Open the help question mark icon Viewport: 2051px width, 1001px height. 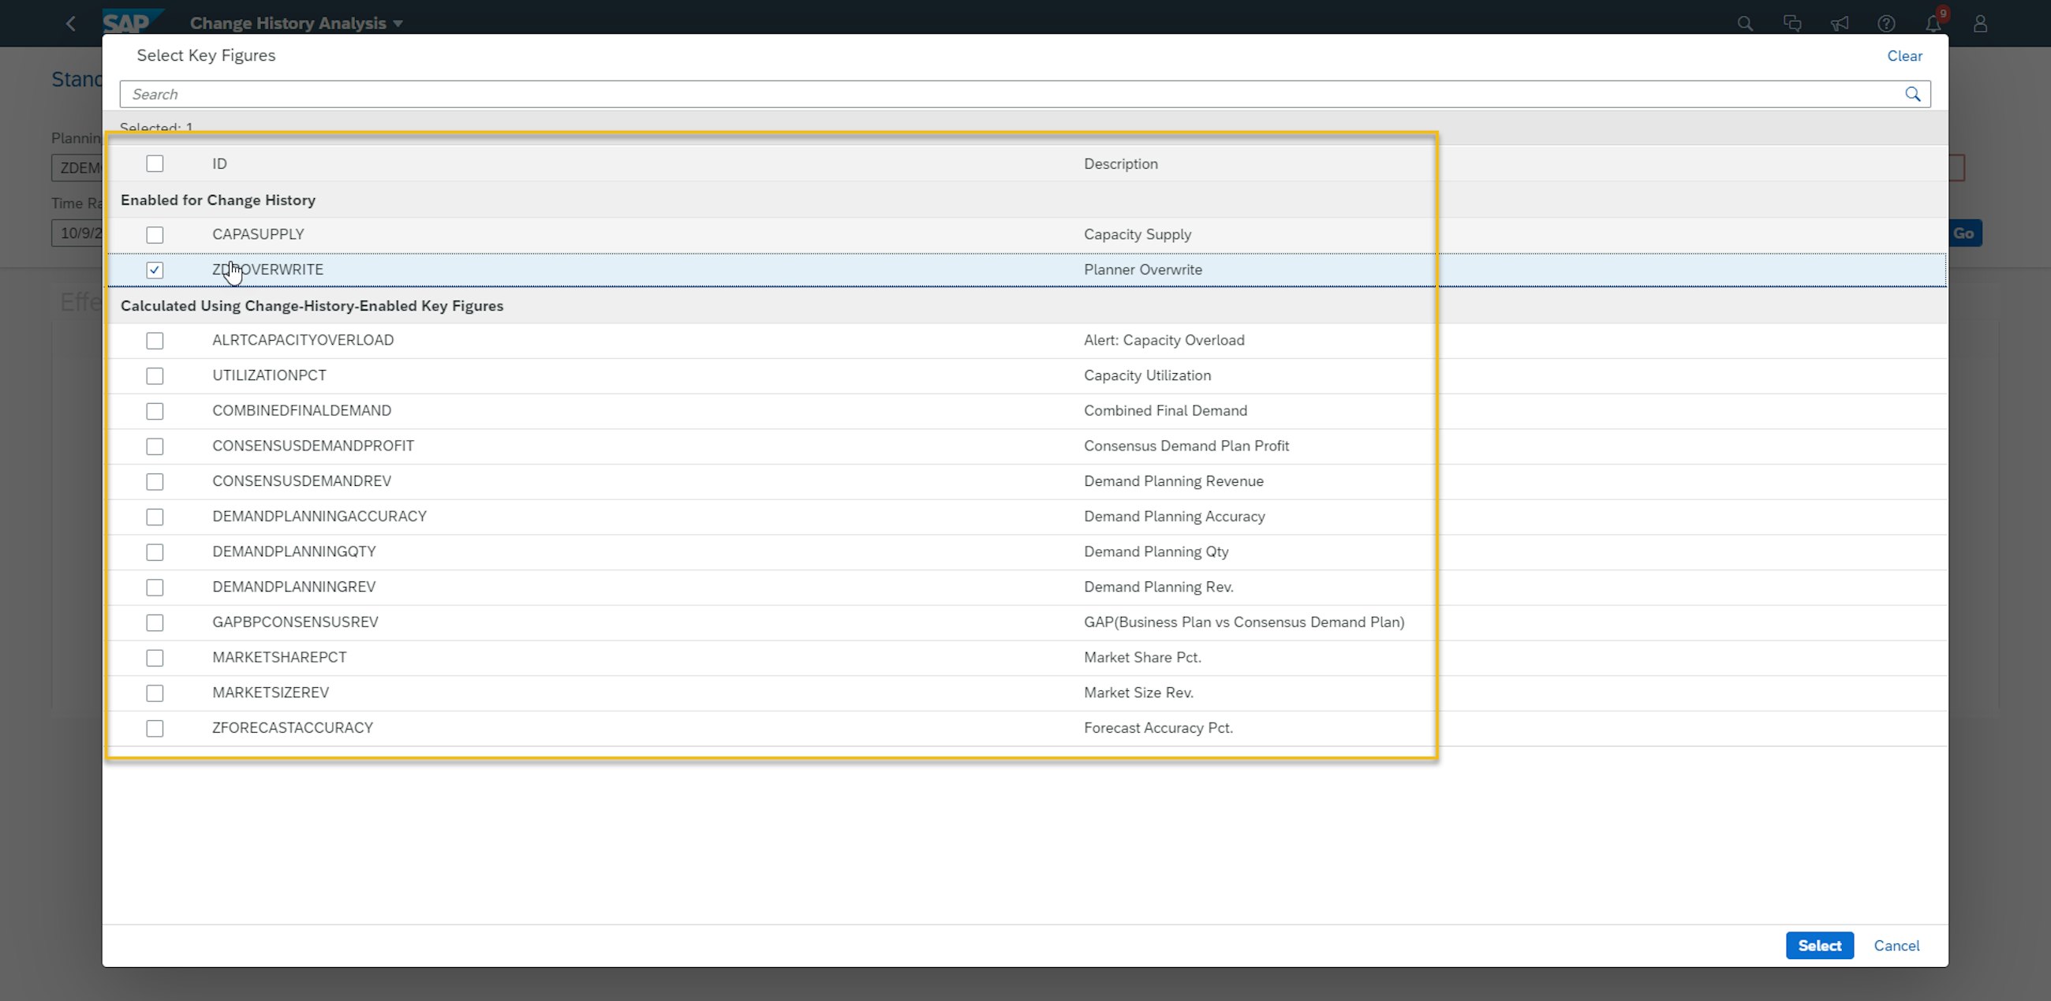tap(1886, 24)
